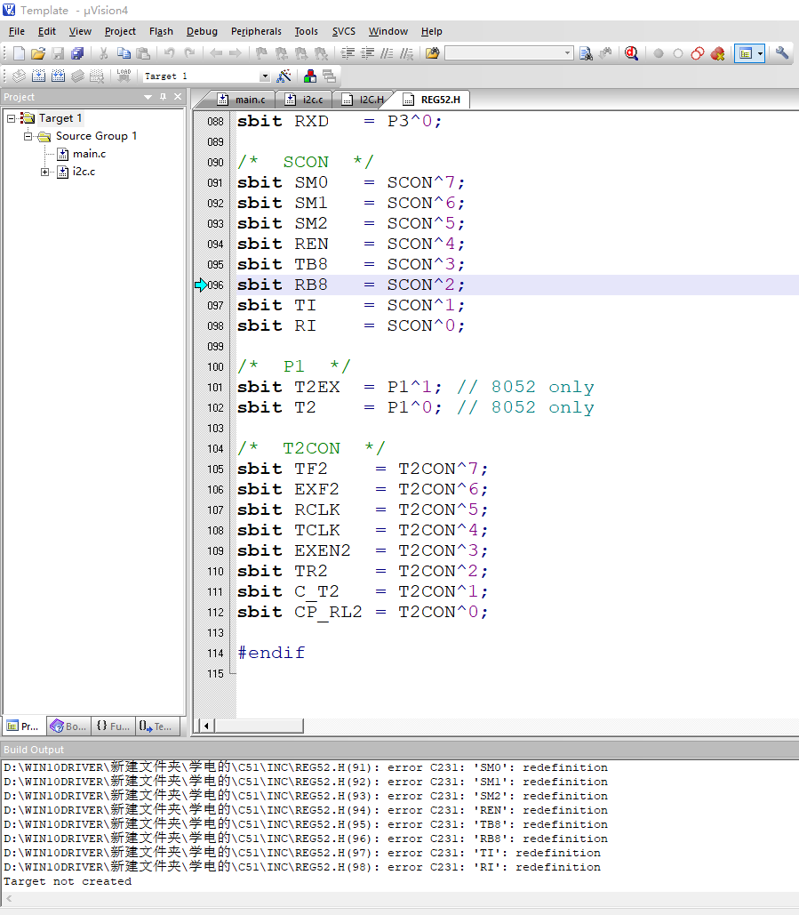Open the Edit menu
The image size is (799, 915).
point(46,31)
